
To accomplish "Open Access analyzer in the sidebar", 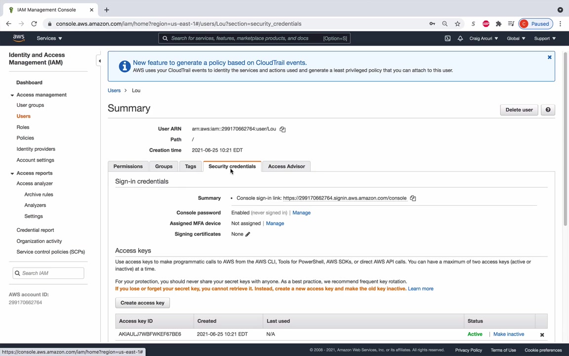I will 35,183.
